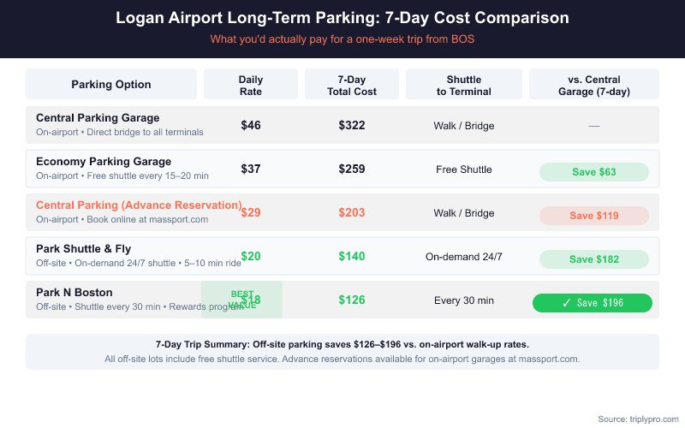Image resolution: width=685 pixels, height=428 pixels.
Task: Click the 7-Day Total Cost header
Action: point(352,85)
